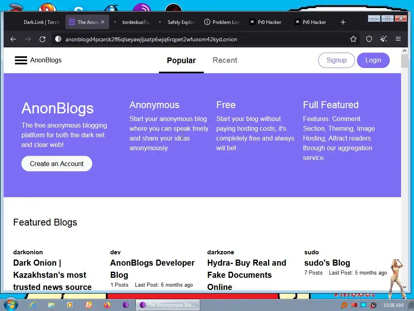Open Hydra- Buy Real and Fake Documents blog

click(247, 275)
